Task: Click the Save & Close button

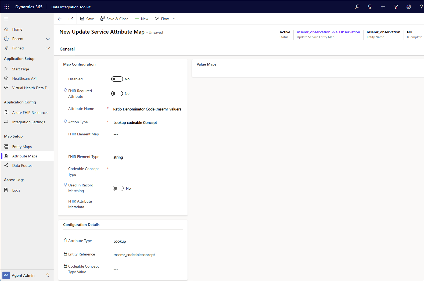Action: pos(114,19)
